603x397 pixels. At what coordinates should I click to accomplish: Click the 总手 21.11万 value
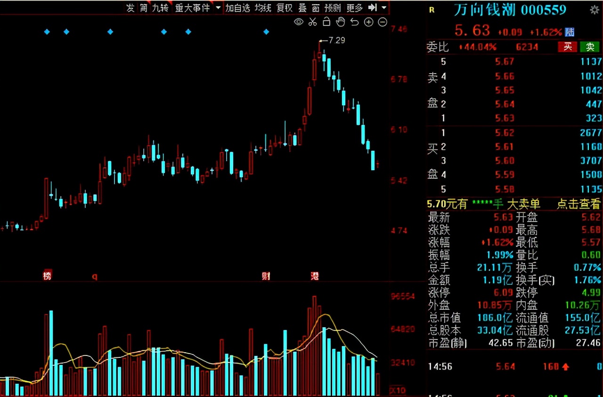click(x=495, y=268)
